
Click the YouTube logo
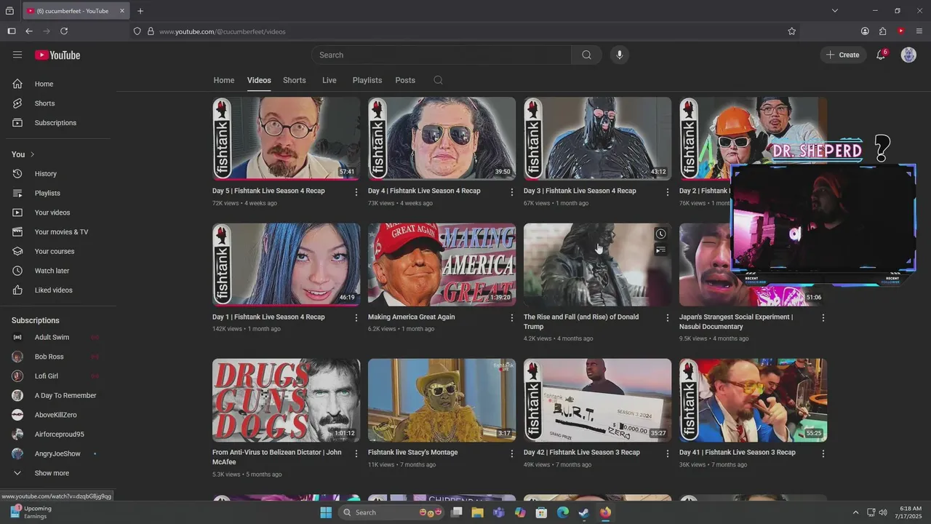(x=57, y=55)
